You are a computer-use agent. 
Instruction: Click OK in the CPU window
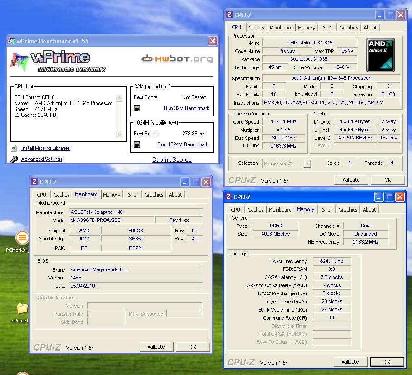[x=388, y=180]
